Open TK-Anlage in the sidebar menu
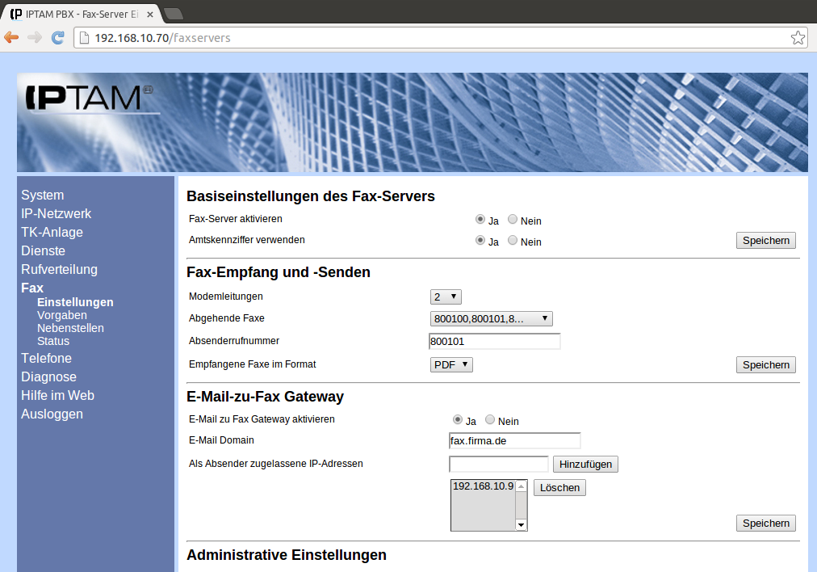 pyautogui.click(x=52, y=233)
